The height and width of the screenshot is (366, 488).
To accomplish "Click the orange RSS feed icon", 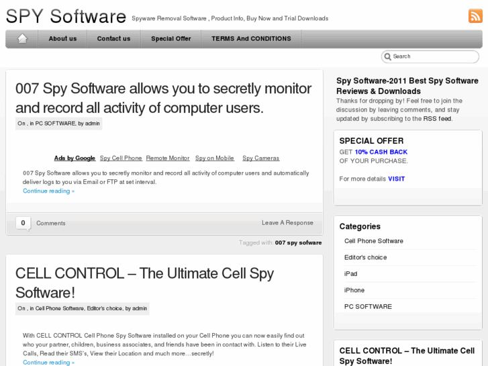I will 475,16.
